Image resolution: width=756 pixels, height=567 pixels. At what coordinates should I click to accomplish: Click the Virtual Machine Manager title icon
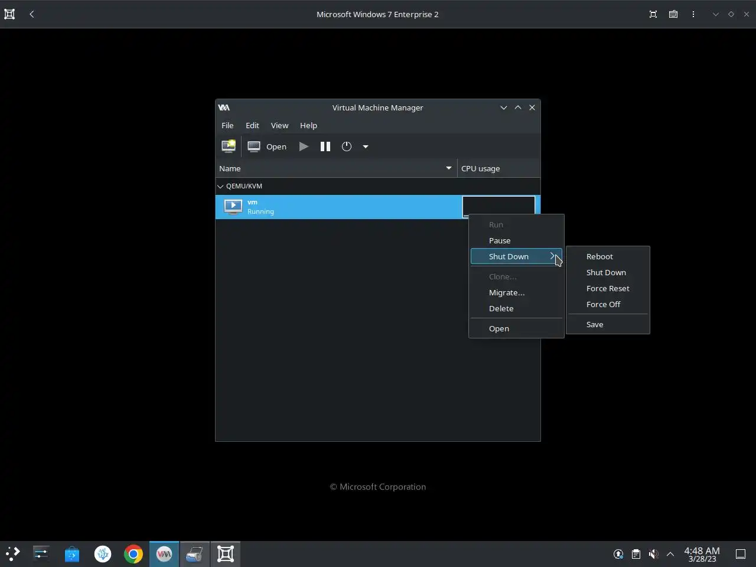[224, 107]
